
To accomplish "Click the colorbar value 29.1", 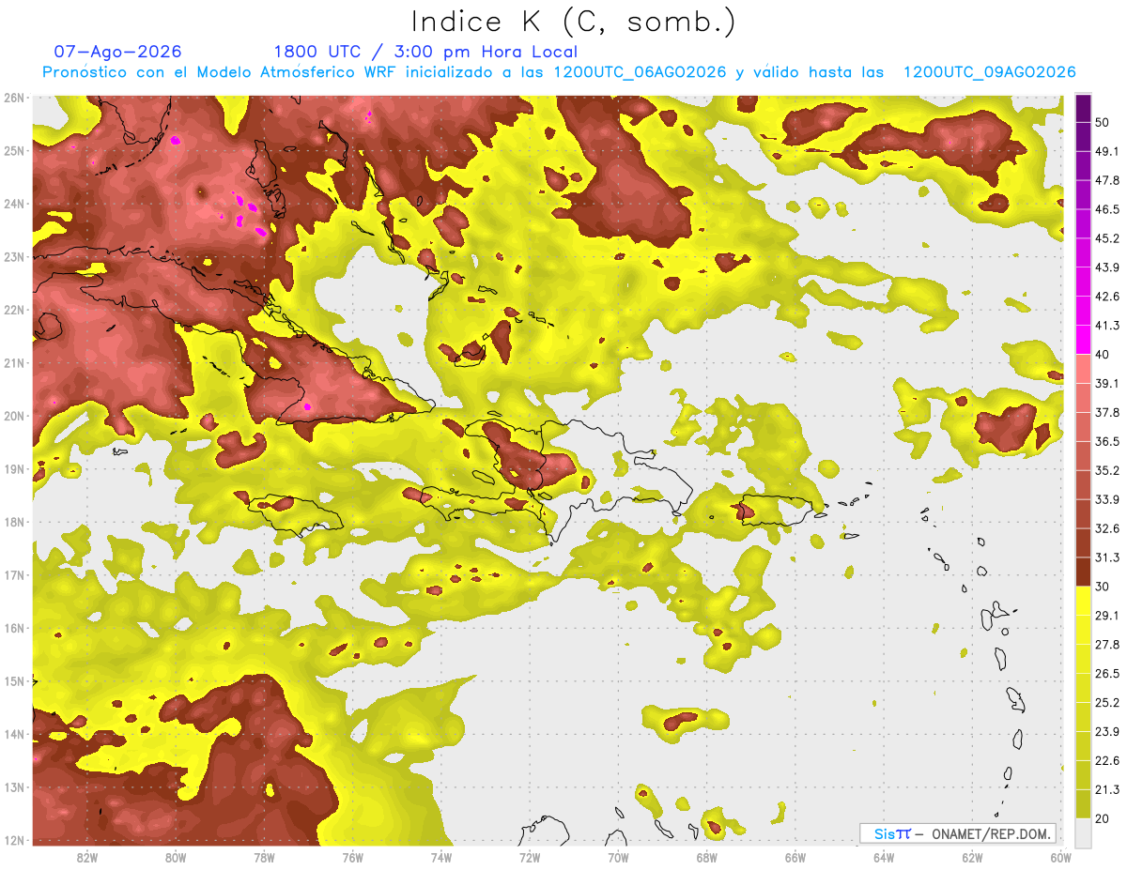I will [x=1107, y=615].
